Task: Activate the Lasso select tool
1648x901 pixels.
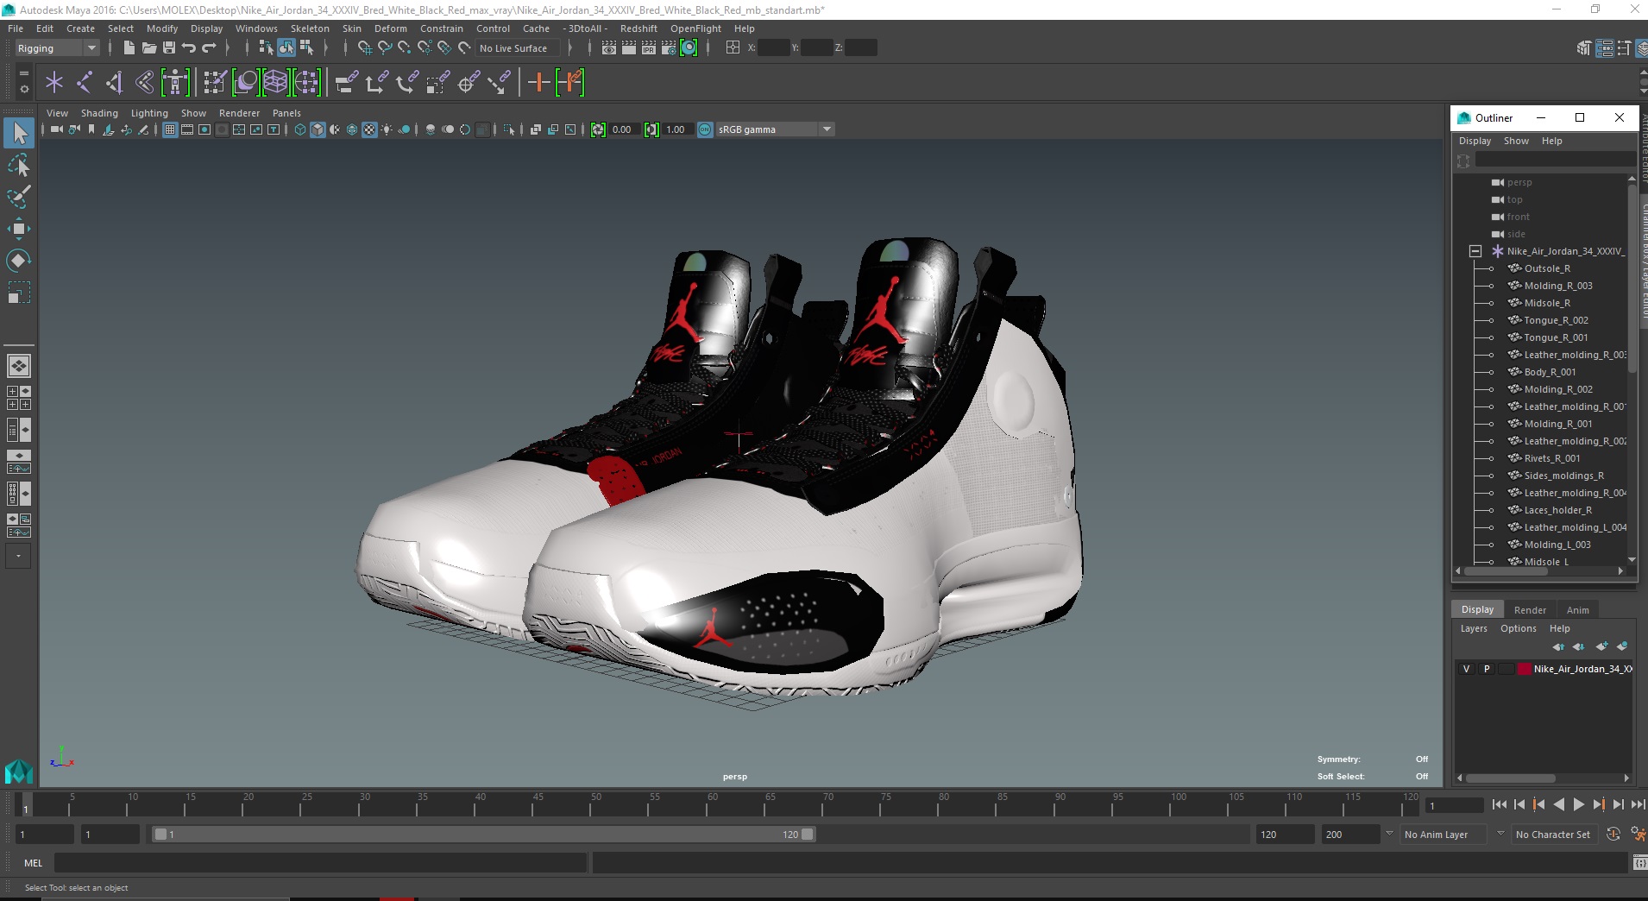Action: point(19,165)
